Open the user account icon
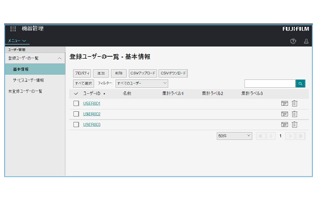Image resolution: width=317 pixels, height=199 pixels. pyautogui.click(x=306, y=41)
